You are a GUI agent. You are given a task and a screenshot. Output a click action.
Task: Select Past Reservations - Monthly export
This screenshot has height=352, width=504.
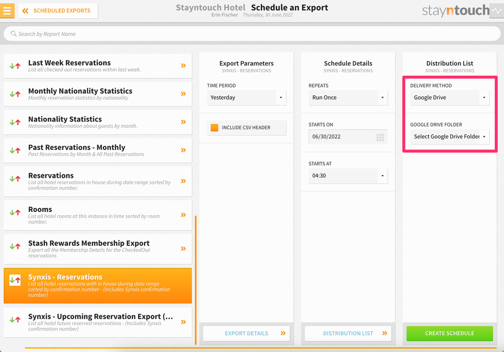click(x=98, y=151)
